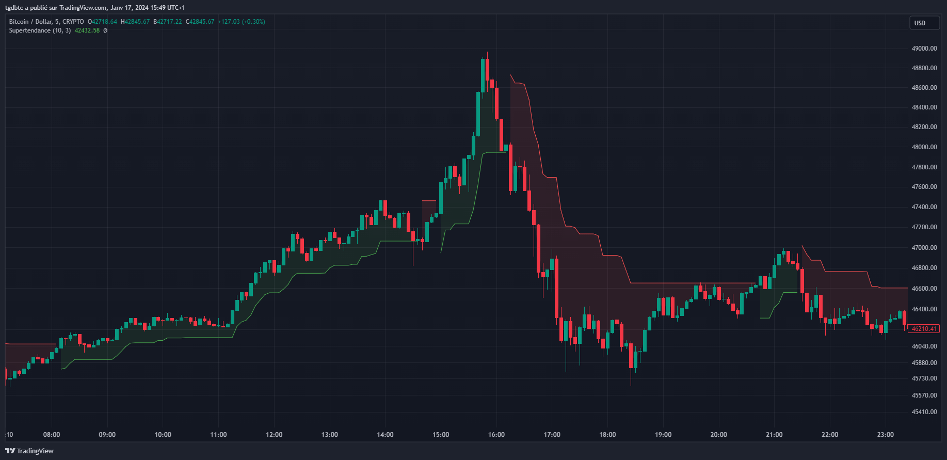Screen dimensions: 947x460
Task: Click the open value O42718.64
Action: click(x=102, y=22)
